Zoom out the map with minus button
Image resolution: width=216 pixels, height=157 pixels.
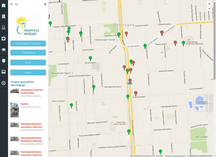click(x=209, y=9)
